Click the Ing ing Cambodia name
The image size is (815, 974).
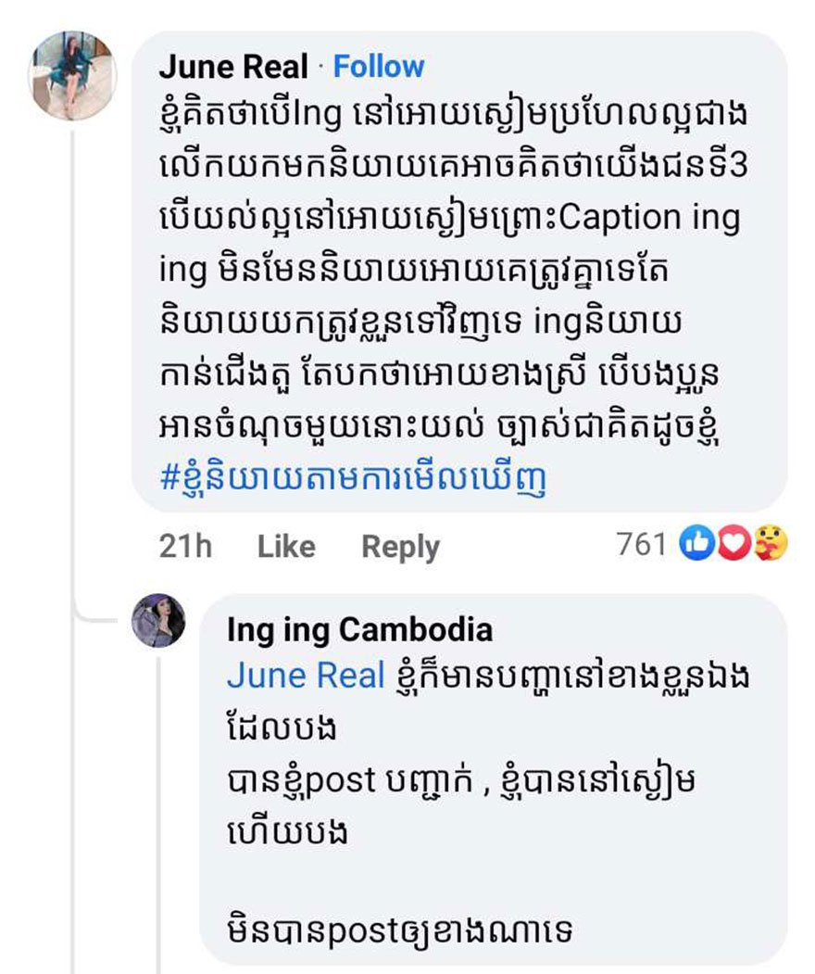[359, 630]
